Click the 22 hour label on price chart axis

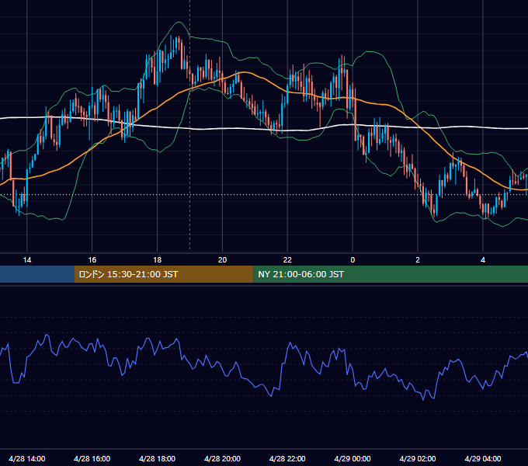tap(287, 260)
